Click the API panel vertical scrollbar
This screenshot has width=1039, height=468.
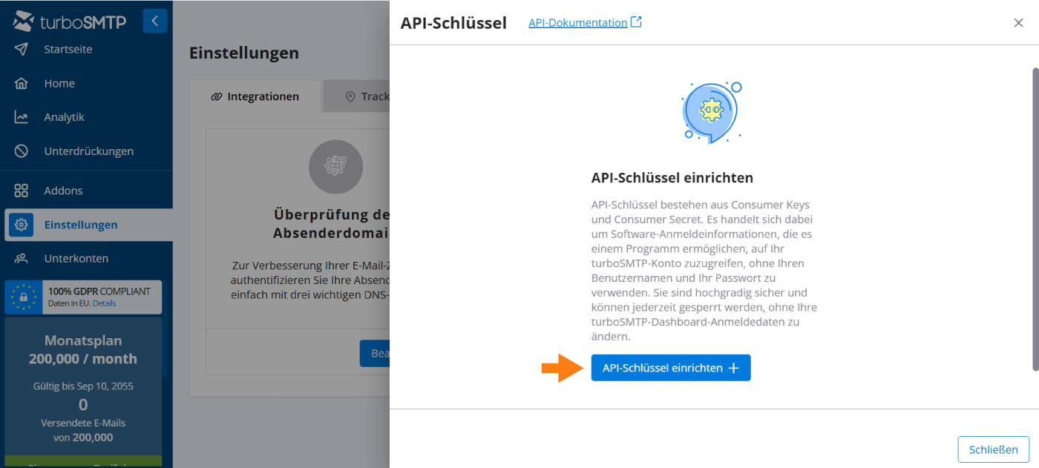click(1035, 219)
